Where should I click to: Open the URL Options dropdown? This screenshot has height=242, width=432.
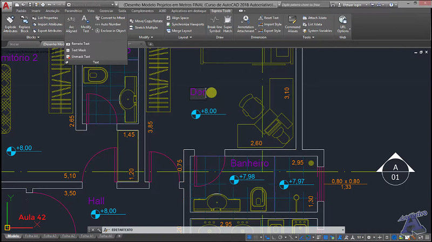(x=343, y=24)
